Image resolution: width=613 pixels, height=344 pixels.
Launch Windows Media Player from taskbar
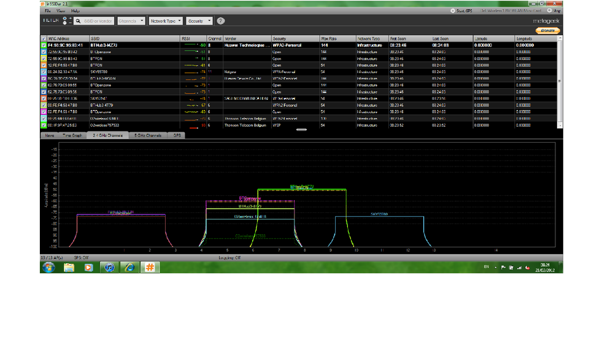click(89, 267)
